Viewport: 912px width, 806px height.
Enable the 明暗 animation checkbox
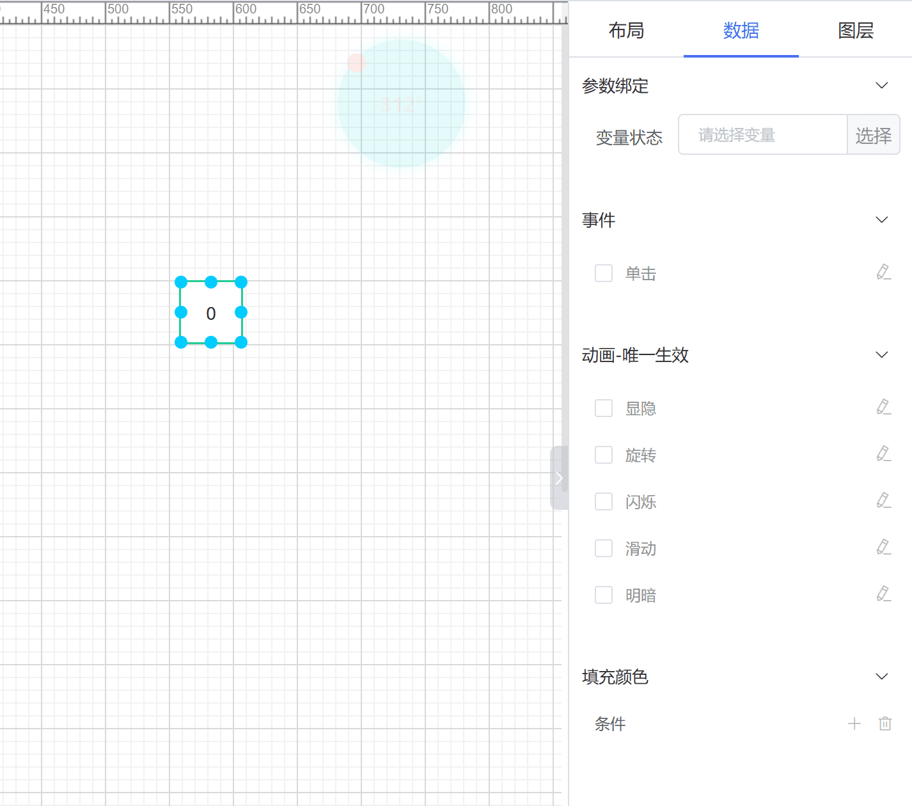pos(604,595)
